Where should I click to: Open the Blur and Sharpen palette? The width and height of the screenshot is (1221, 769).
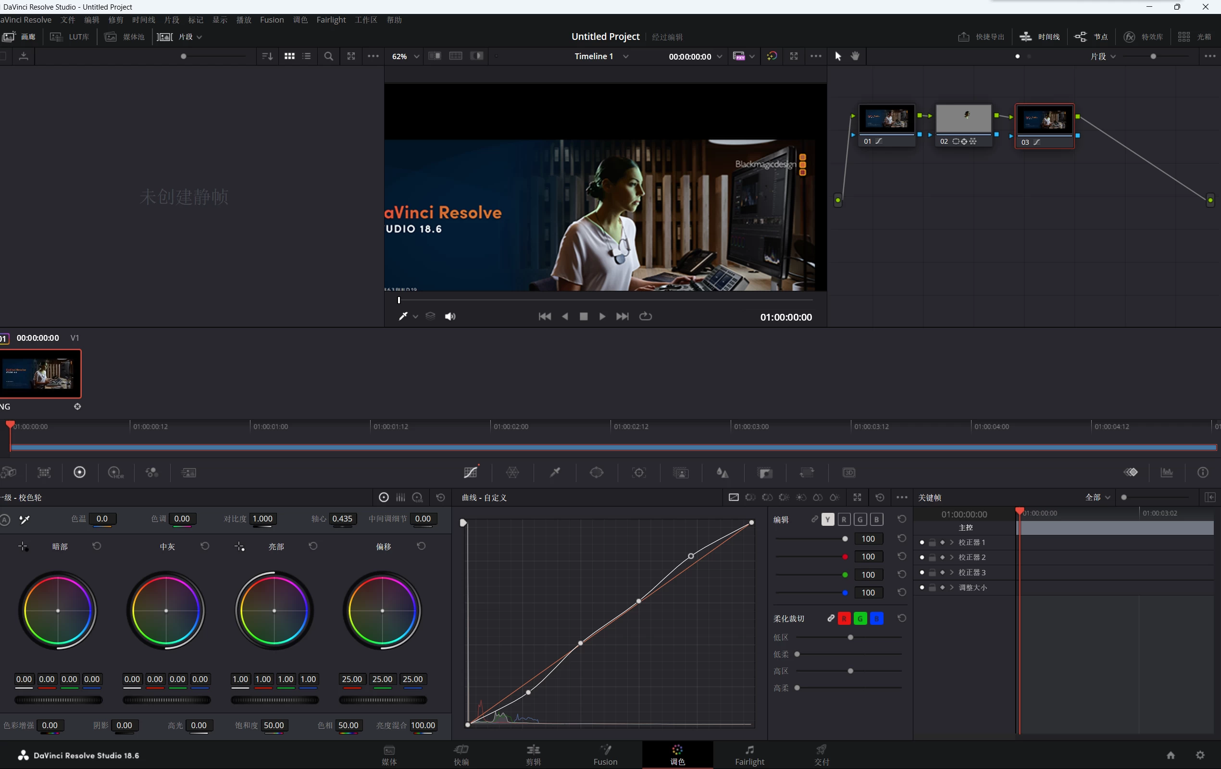[723, 472]
